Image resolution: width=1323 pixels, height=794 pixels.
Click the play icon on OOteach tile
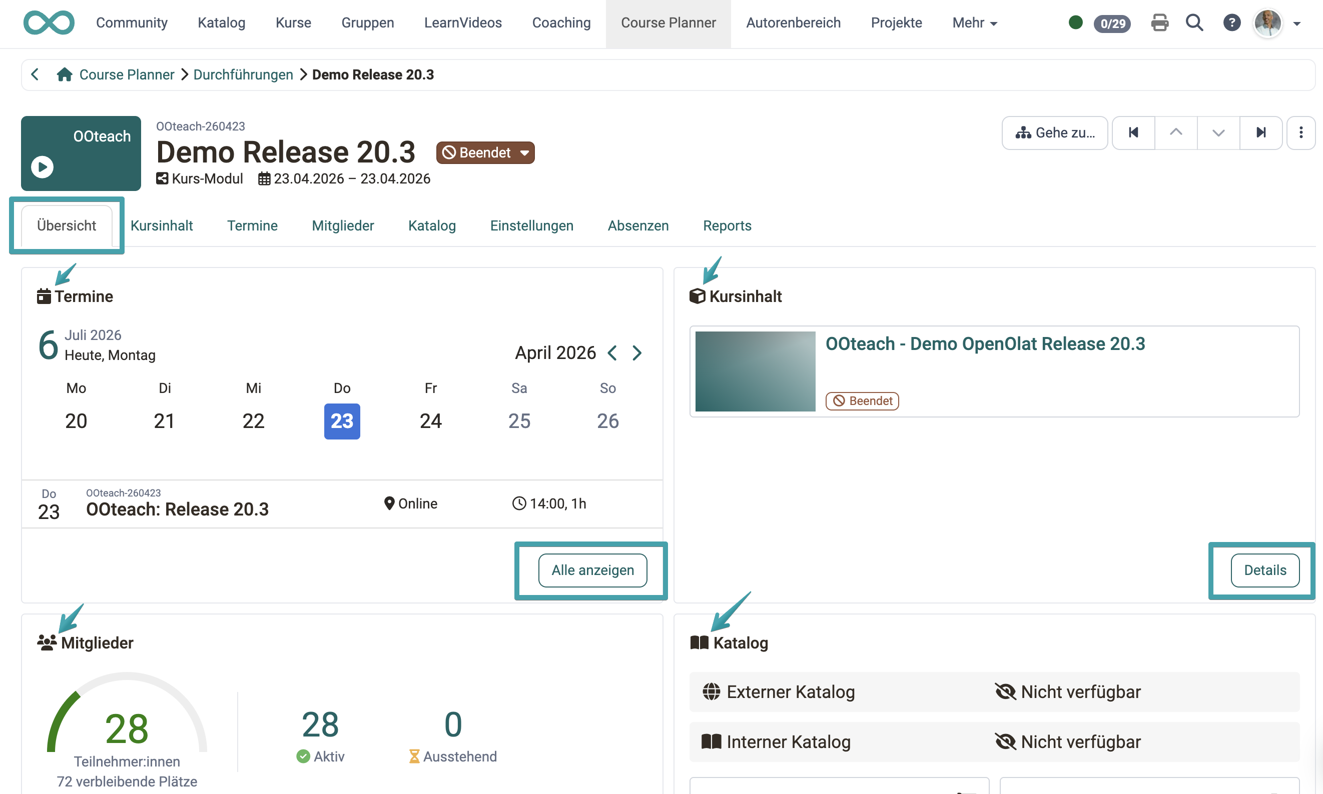point(43,167)
